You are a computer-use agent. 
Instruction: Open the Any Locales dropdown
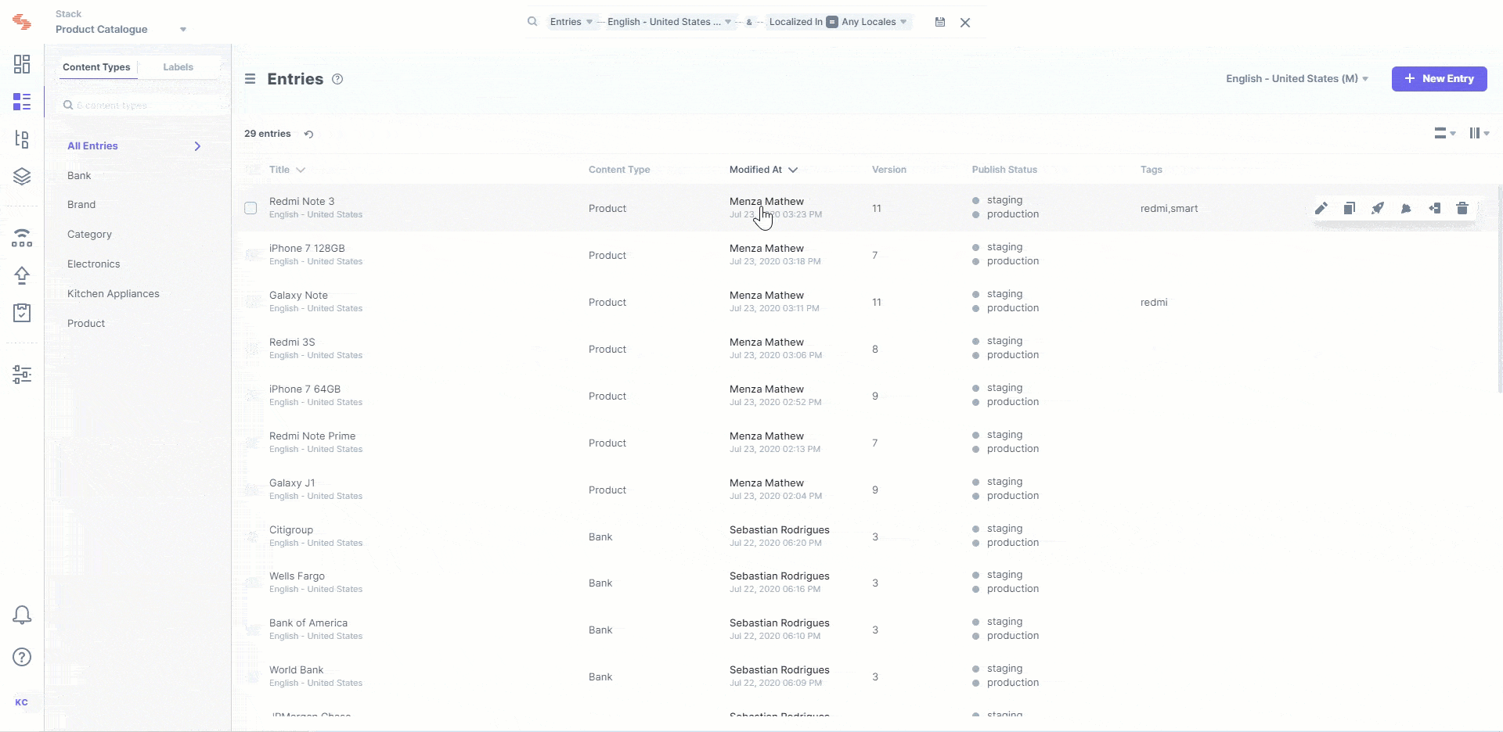(874, 22)
